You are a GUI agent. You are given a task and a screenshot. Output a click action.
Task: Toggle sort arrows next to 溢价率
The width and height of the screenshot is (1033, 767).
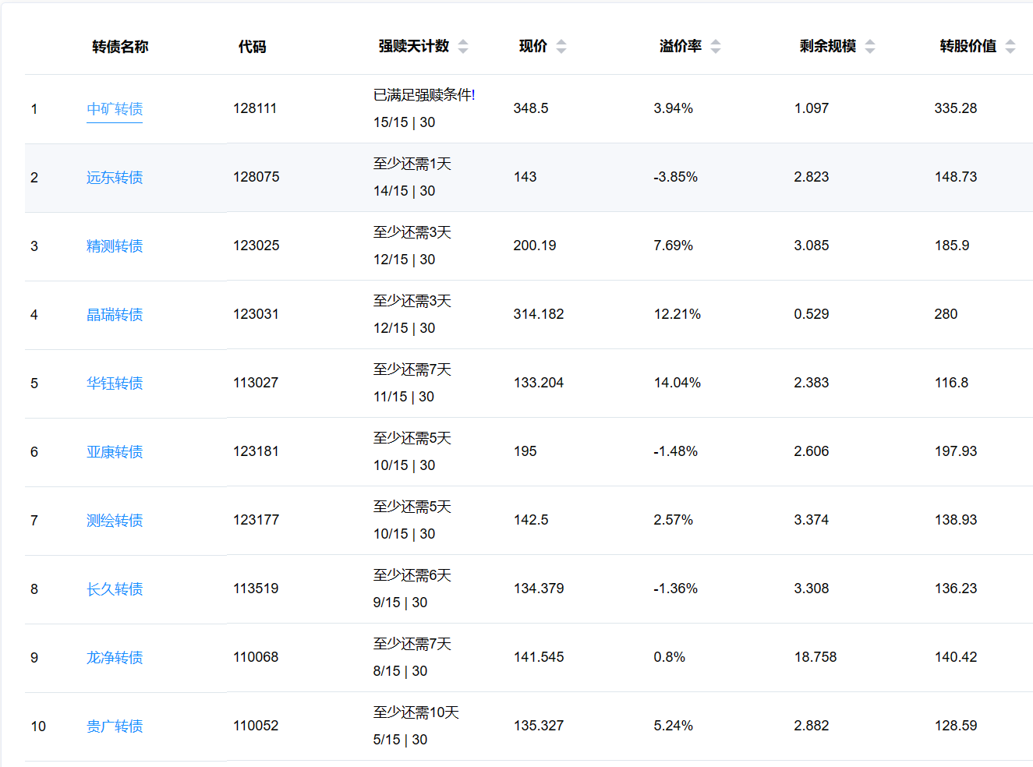[x=716, y=47]
